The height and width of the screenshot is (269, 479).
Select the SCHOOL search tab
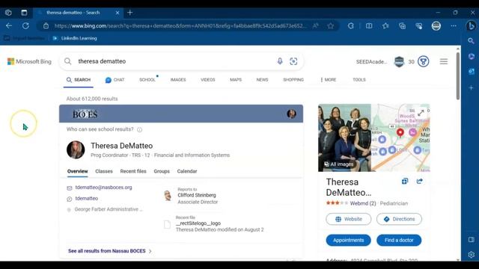pyautogui.click(x=147, y=80)
